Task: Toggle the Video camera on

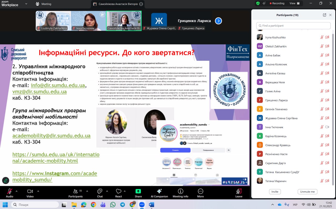Action: [30, 191]
